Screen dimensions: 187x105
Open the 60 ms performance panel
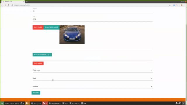click(12, 103)
